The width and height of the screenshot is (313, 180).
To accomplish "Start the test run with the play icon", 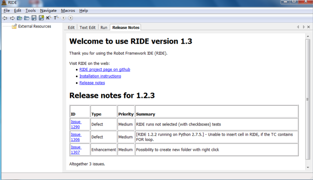I will point(63,18).
